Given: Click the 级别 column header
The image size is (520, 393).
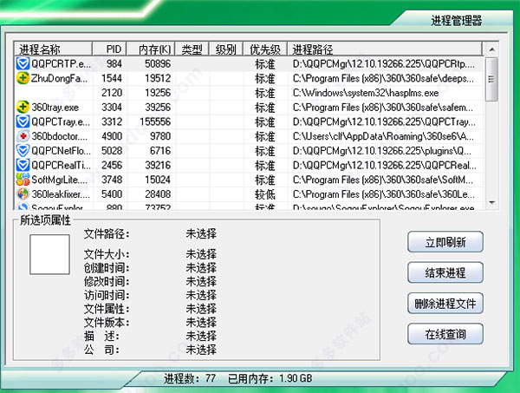Looking at the screenshot, I should (226, 49).
